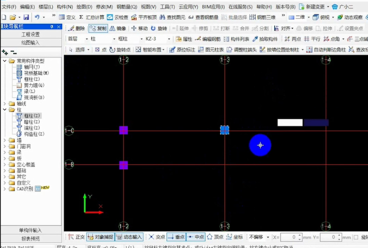Open 属性 properties panel
Image resolution: width=368 pixels, height=248 pixels.
(184, 39)
